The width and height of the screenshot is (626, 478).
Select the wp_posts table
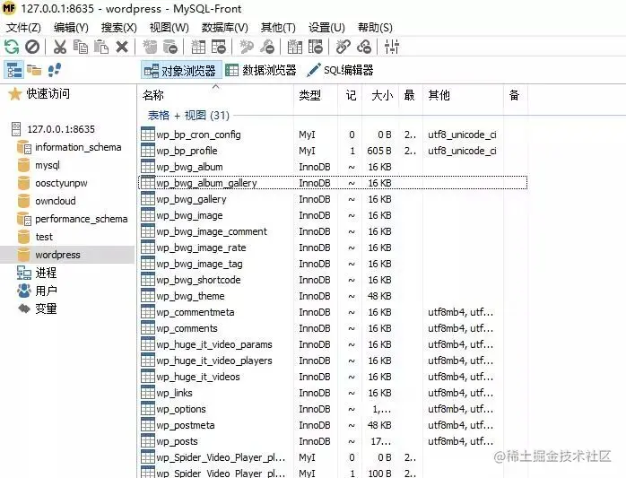coord(177,441)
